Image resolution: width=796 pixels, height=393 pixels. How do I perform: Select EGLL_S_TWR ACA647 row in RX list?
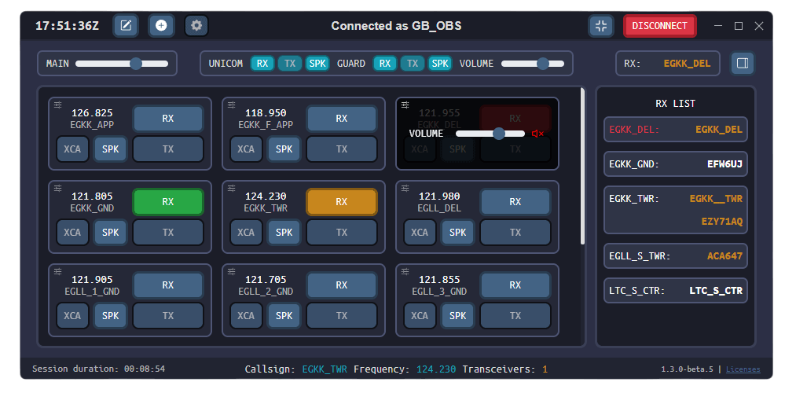[676, 256]
